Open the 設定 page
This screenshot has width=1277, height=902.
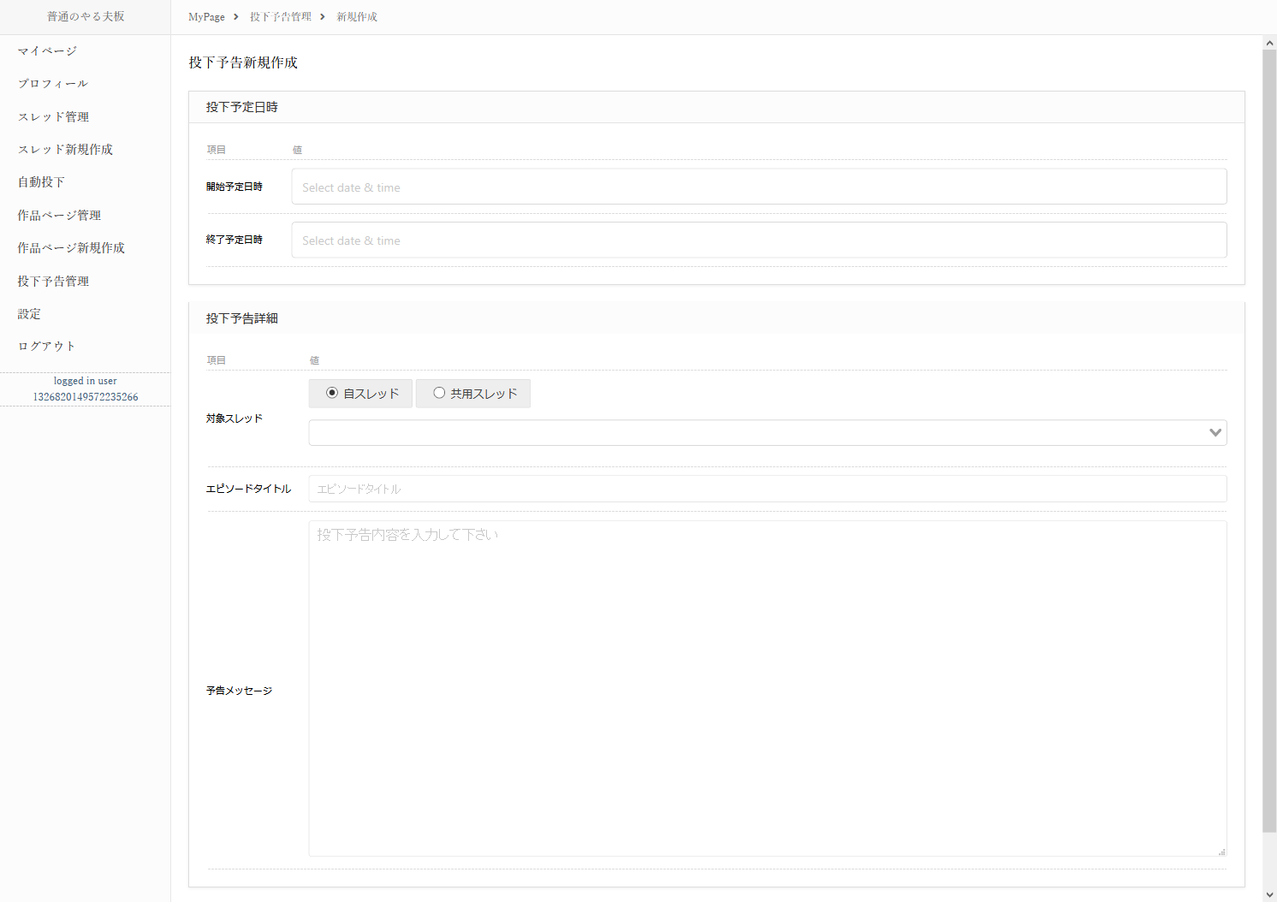[x=28, y=313]
